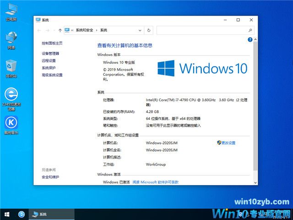
Task: Click the vertical scrollbar thumb
Action: click(255, 106)
